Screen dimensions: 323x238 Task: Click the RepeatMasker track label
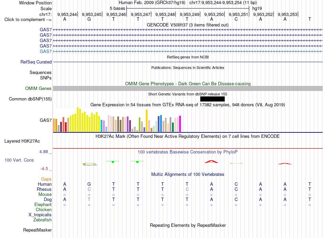tap(37, 230)
